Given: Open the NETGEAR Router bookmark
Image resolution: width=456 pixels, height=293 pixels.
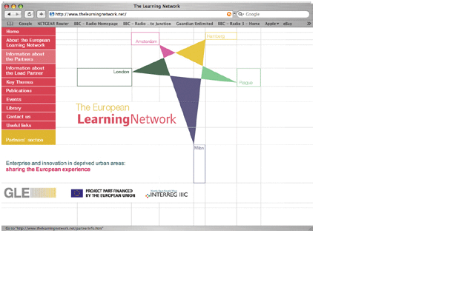Looking at the screenshot, I should tap(53, 24).
